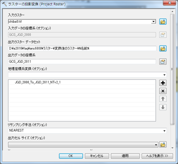Click the 出力データの座標系 label

22,55
